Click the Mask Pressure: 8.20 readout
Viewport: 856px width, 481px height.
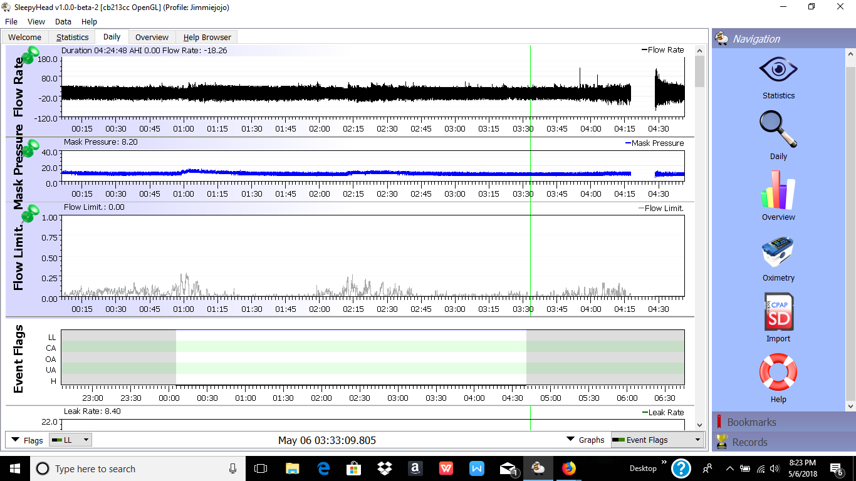pyautogui.click(x=101, y=142)
